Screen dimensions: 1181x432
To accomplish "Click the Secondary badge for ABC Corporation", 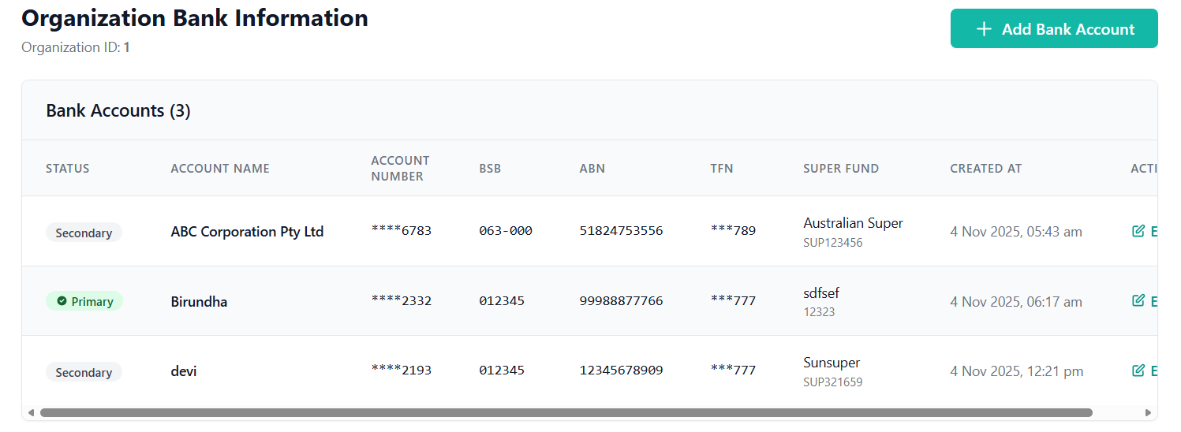I will [x=84, y=233].
